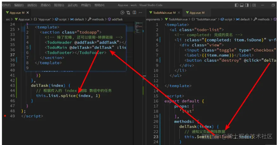Open the 查看(V) menu

tap(46, 5)
